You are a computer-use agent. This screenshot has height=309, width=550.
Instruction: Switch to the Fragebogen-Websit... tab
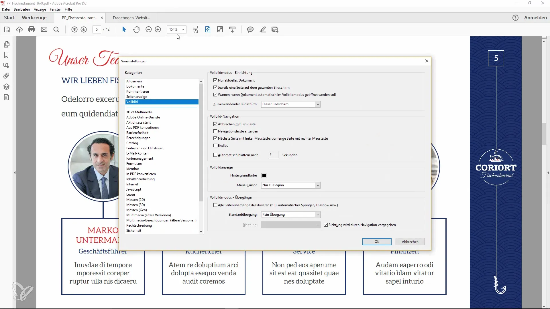coord(131,18)
